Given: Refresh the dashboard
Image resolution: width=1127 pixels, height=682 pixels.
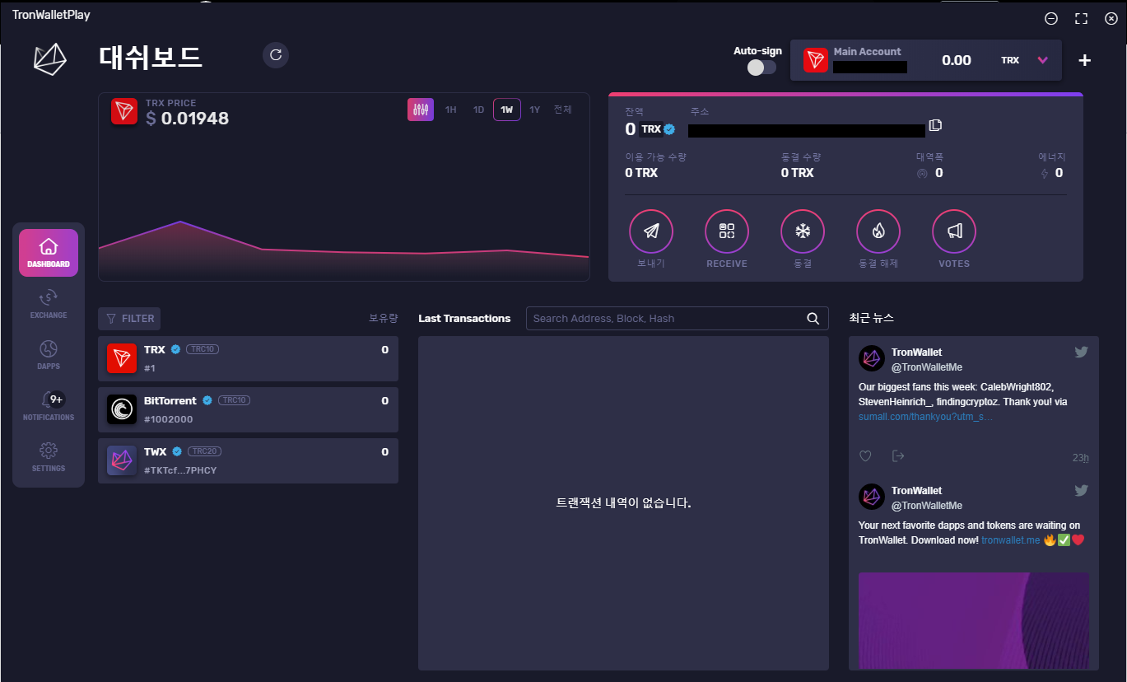Looking at the screenshot, I should click(x=276, y=55).
